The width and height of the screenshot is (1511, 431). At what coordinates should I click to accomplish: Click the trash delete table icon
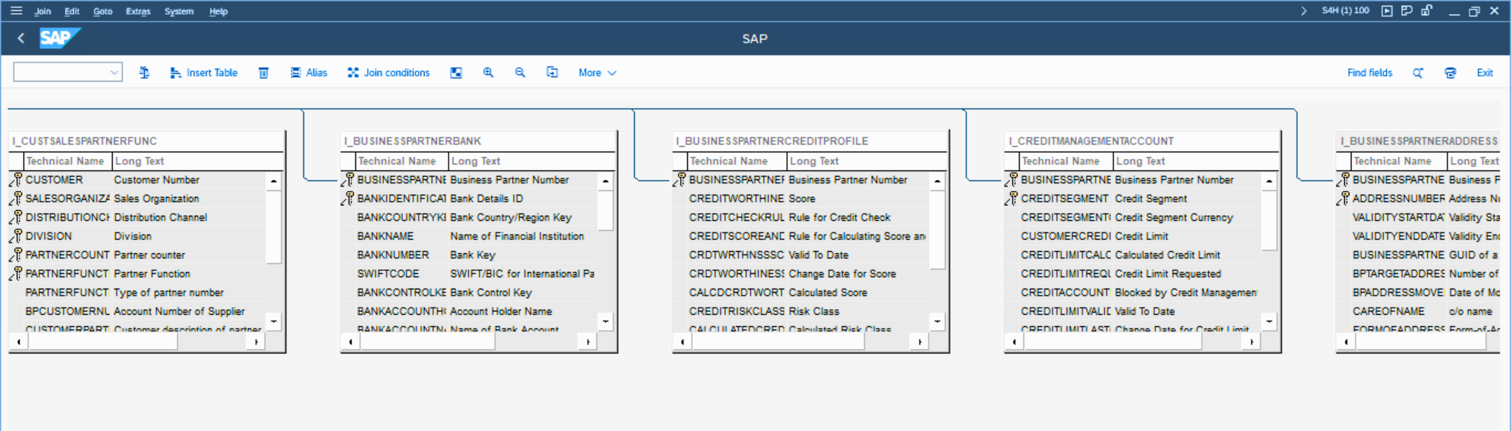(x=264, y=72)
